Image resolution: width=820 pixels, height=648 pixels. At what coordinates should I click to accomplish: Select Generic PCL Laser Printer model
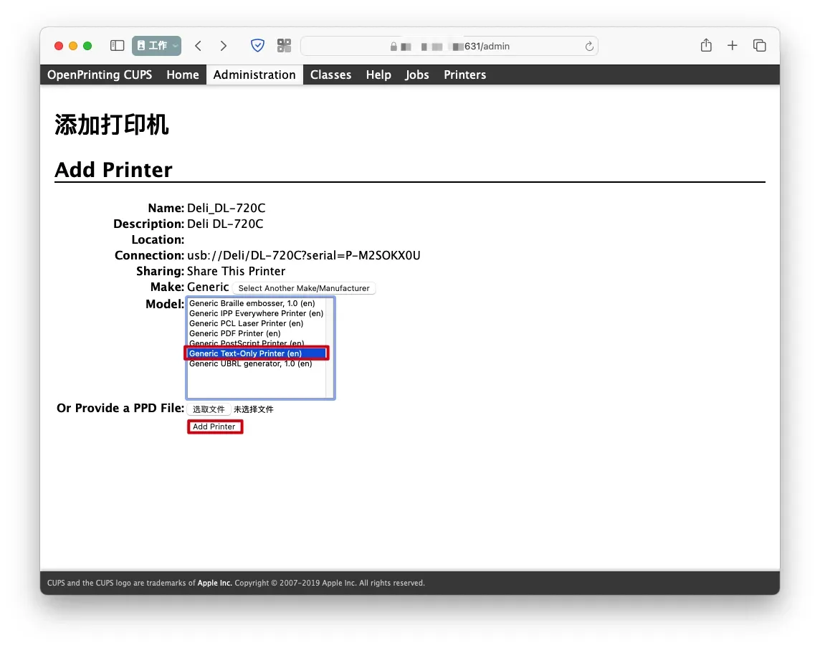[x=246, y=323]
